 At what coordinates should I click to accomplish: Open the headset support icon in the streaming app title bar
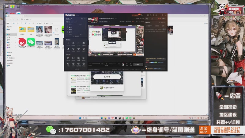pyautogui.click(x=151, y=15)
